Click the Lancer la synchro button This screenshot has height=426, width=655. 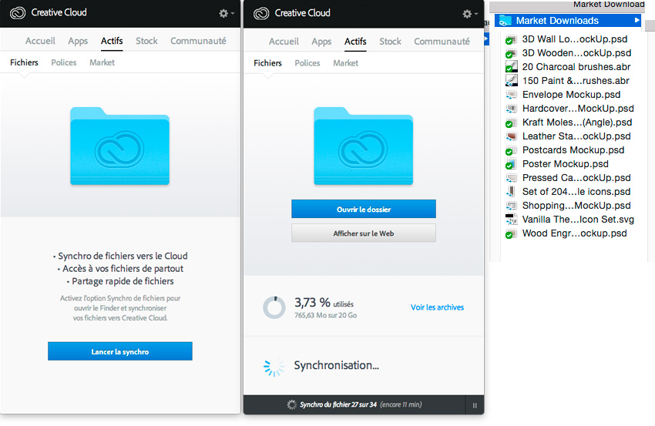(120, 351)
